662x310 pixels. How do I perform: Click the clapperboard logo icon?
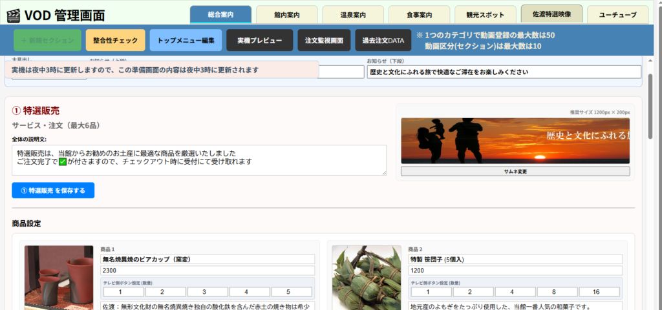14,16
